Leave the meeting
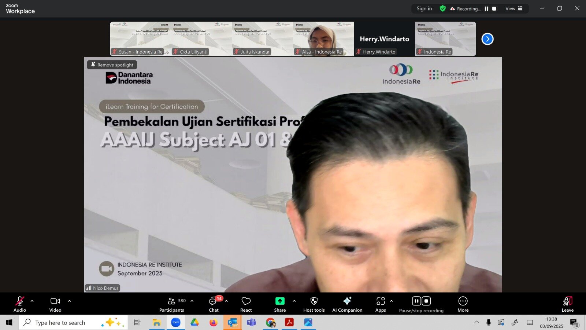 567,304
